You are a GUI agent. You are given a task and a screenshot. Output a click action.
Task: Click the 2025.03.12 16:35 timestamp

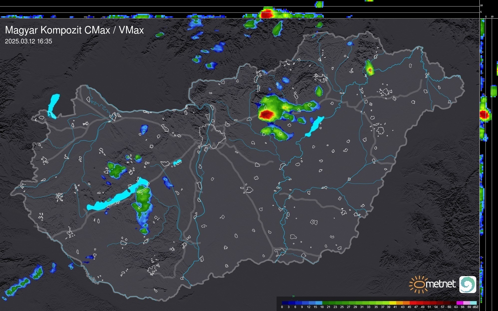pyautogui.click(x=28, y=41)
